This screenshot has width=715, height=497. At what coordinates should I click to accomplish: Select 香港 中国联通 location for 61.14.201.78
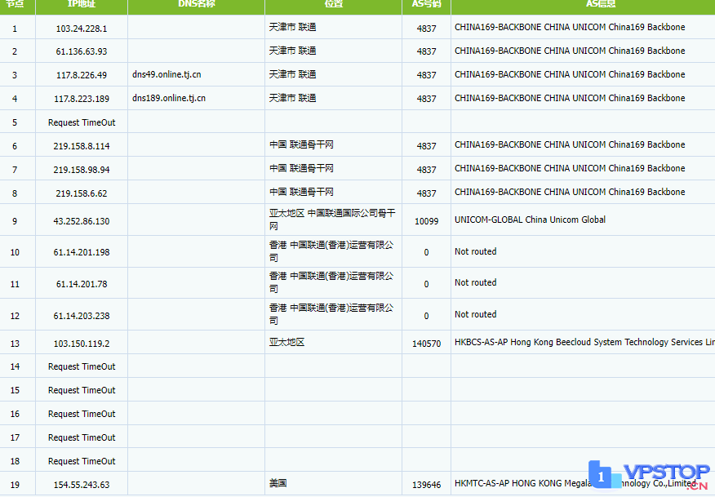coord(331,282)
